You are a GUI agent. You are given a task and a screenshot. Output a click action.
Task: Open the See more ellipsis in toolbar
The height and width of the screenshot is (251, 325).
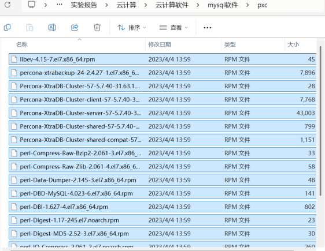[x=207, y=28]
